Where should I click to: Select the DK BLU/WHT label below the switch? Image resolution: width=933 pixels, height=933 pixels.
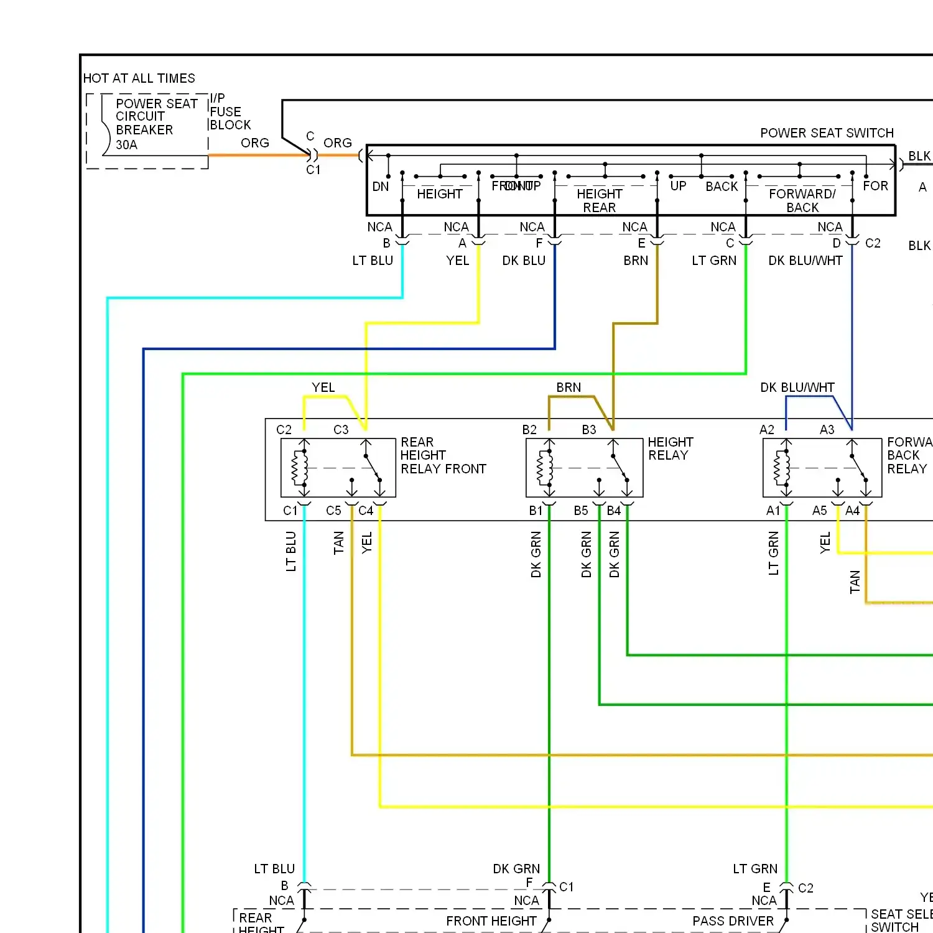tap(805, 261)
